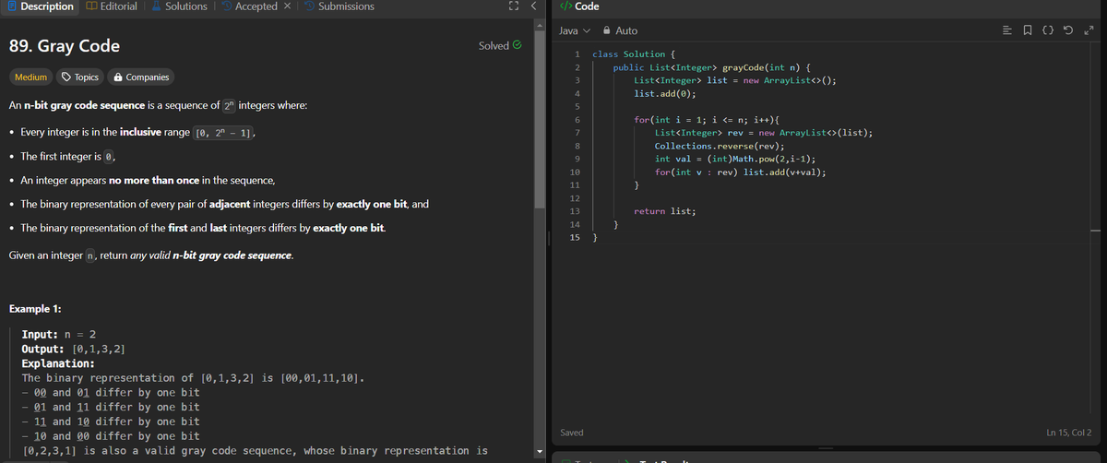Click the Code panel header icon
Screen dimensions: 1107x463
[565, 6]
